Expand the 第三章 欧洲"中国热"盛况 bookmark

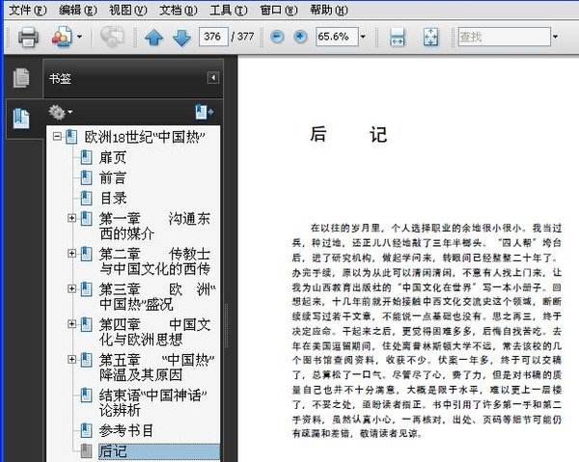pos(71,288)
